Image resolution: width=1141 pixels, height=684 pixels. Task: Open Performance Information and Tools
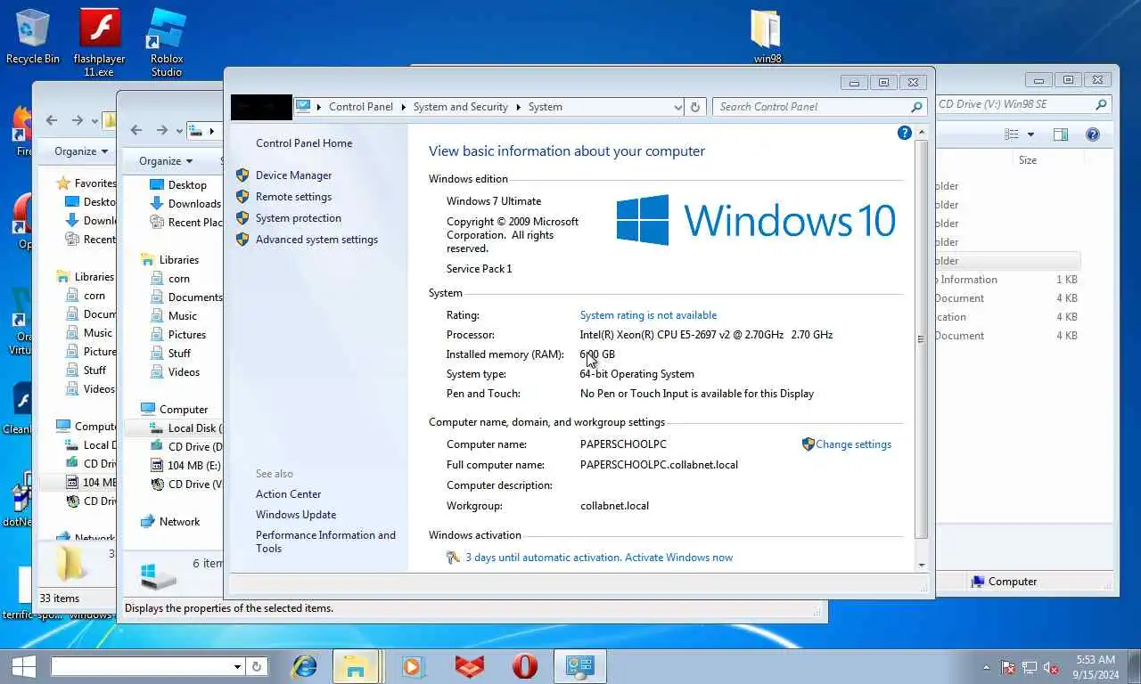pyautogui.click(x=325, y=541)
